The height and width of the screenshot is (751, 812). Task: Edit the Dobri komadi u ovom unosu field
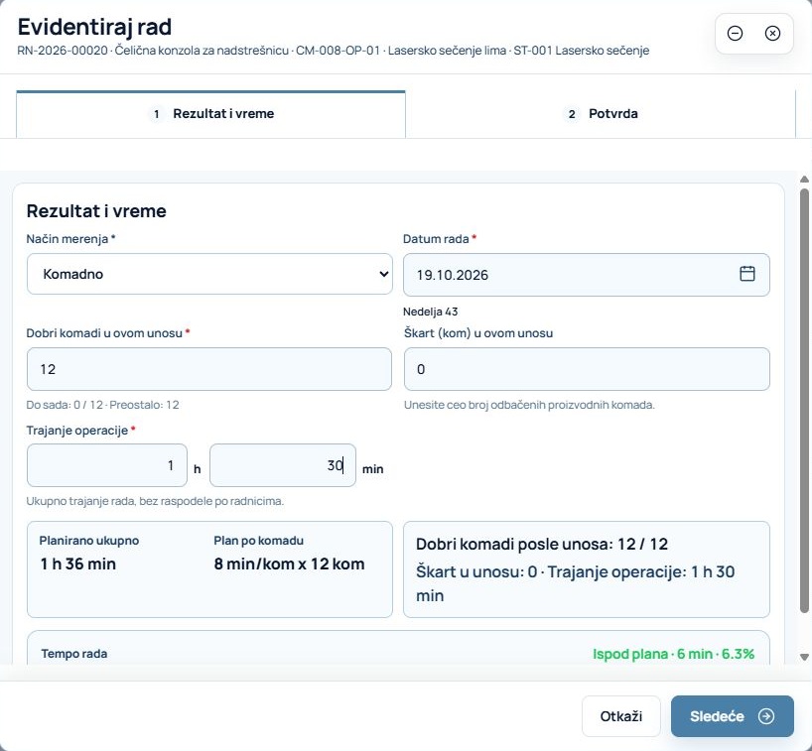(x=209, y=369)
